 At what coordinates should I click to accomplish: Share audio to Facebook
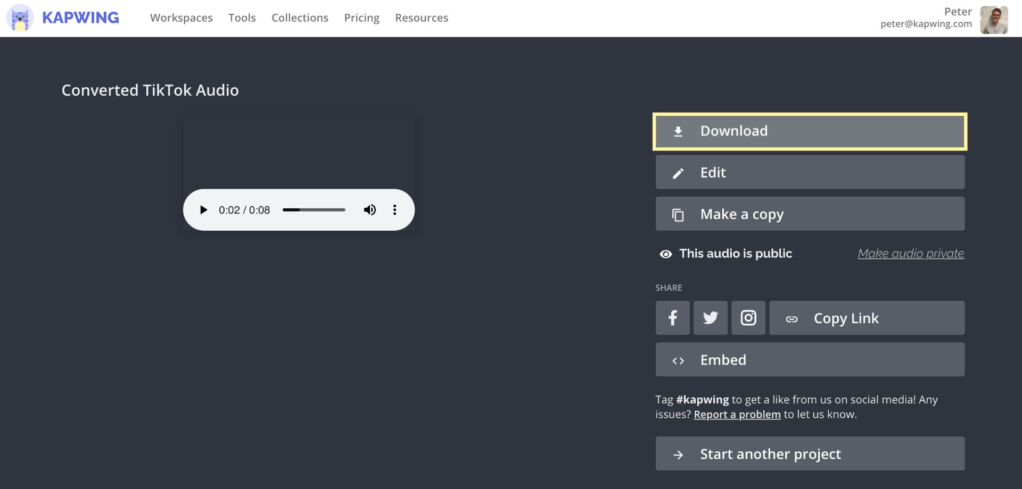pos(672,318)
